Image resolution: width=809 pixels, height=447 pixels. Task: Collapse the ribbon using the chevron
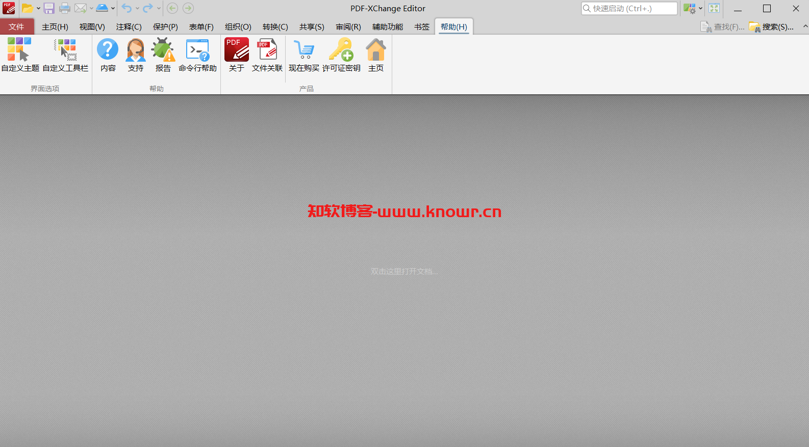[x=805, y=26]
